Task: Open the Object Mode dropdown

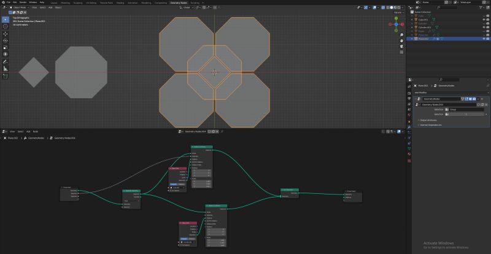Action: coord(20,7)
